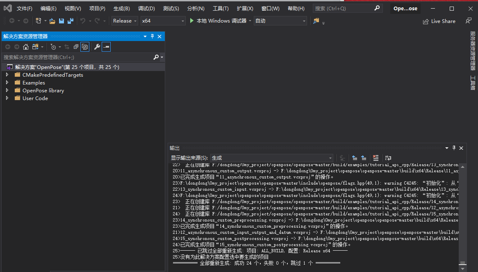Click the Output scrollbar up arrow
The width and height of the screenshot is (478, 272).
[462, 167]
